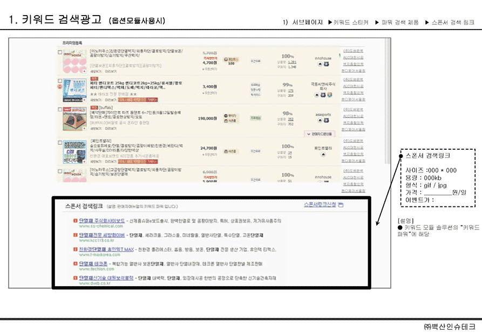Open the first sponsor link www.ss-chemical.com title
Viewport: 482px width, 333px height.
(101, 221)
